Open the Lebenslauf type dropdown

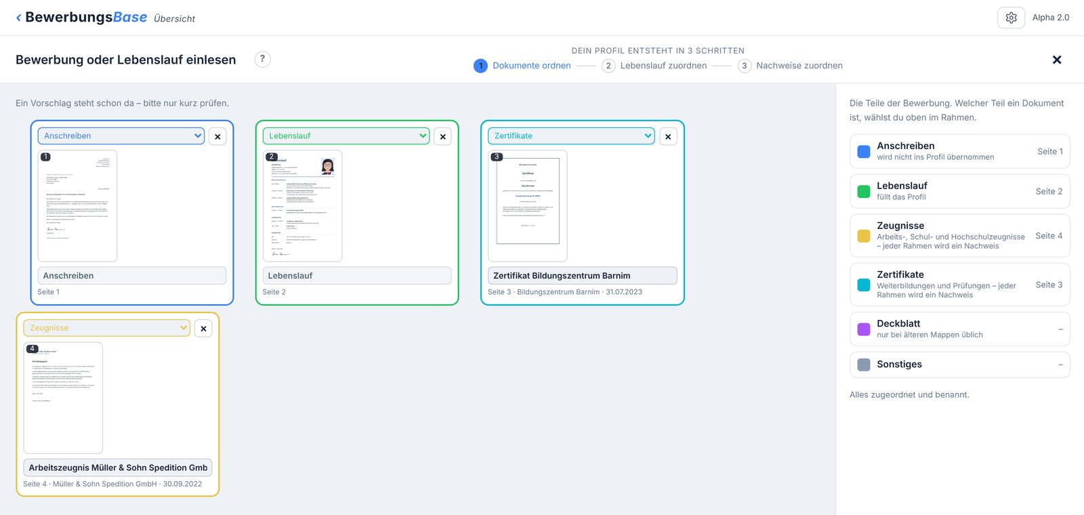(x=346, y=136)
